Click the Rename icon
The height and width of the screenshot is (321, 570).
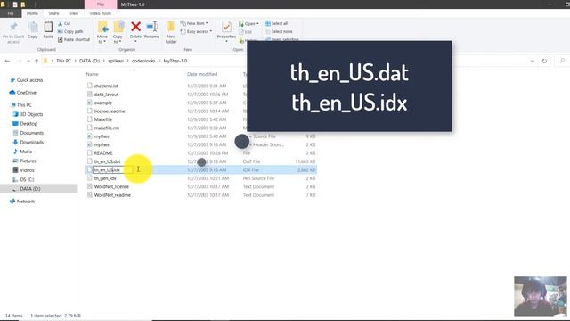pyautogui.click(x=151, y=27)
